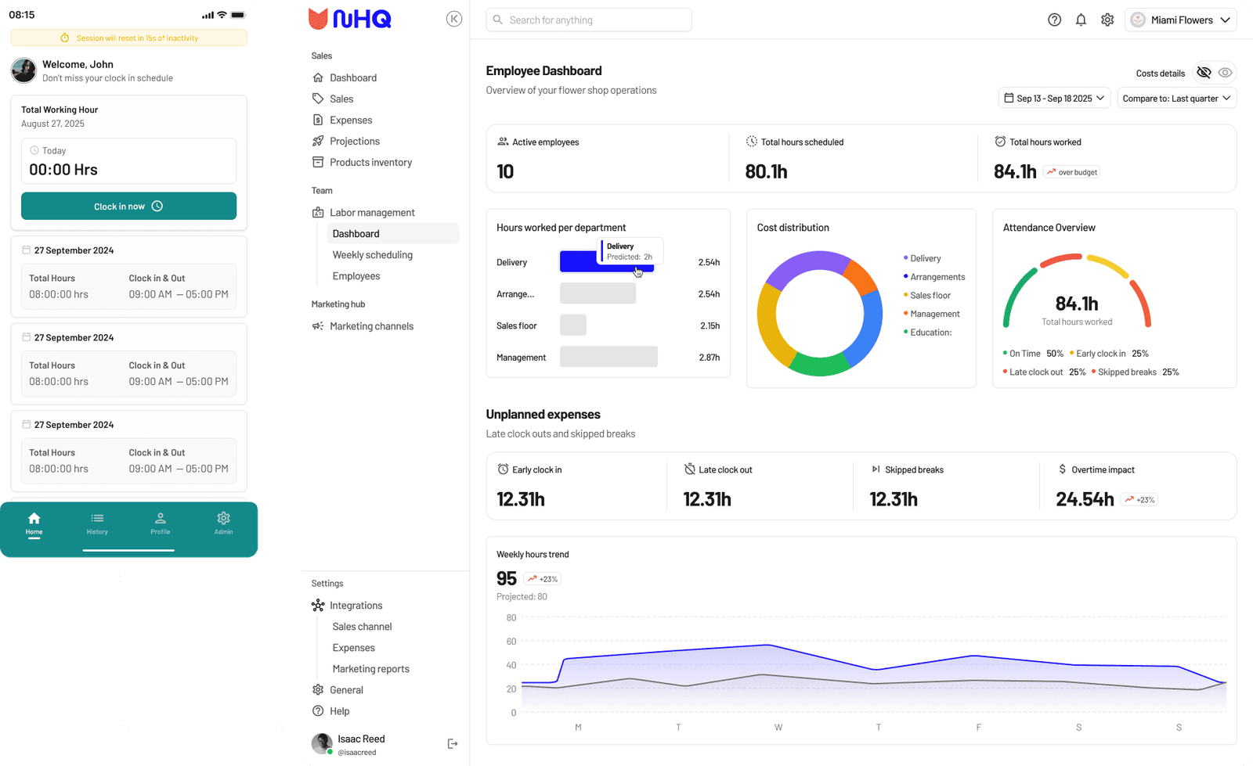Select Weekly scheduling in the sidebar
The height and width of the screenshot is (766, 1253).
[372, 255]
